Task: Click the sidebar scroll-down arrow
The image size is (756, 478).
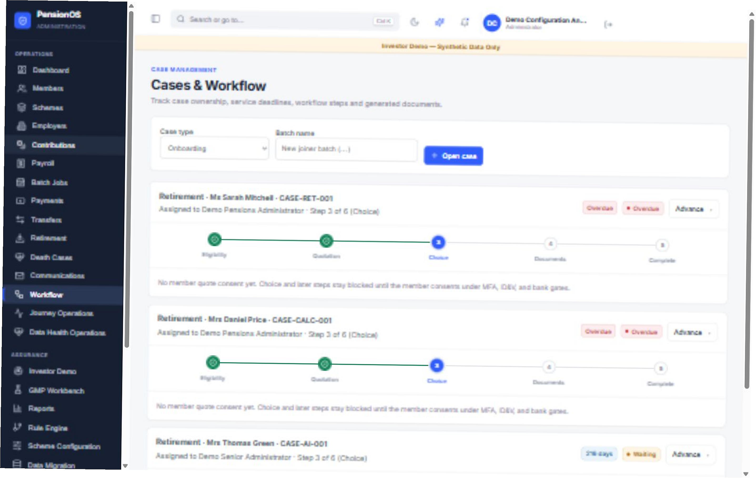Action: (x=125, y=466)
